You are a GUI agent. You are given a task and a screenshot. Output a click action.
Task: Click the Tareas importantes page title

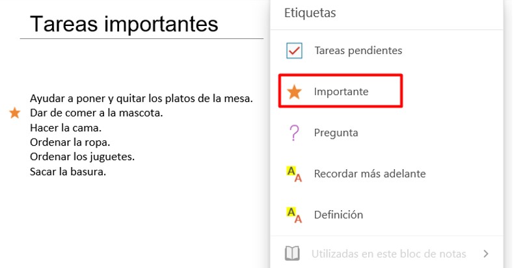tap(124, 24)
